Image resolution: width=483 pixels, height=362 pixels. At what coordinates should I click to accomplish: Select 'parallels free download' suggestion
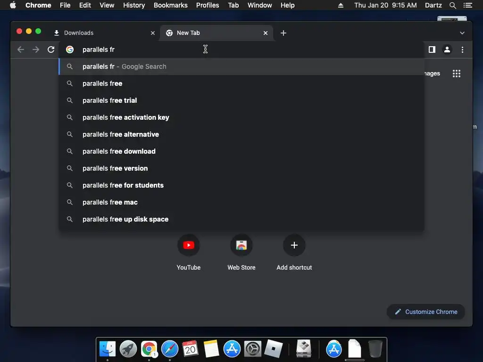(x=241, y=151)
